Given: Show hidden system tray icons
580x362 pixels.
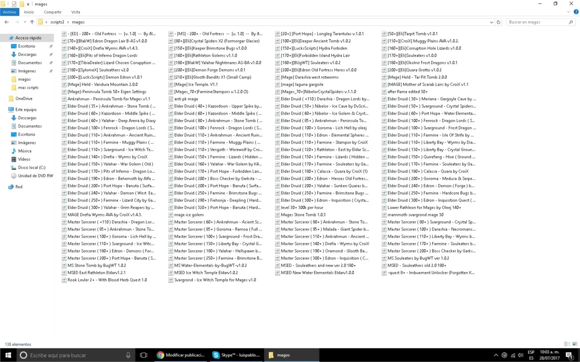Looking at the screenshot, I should click(x=496, y=355).
